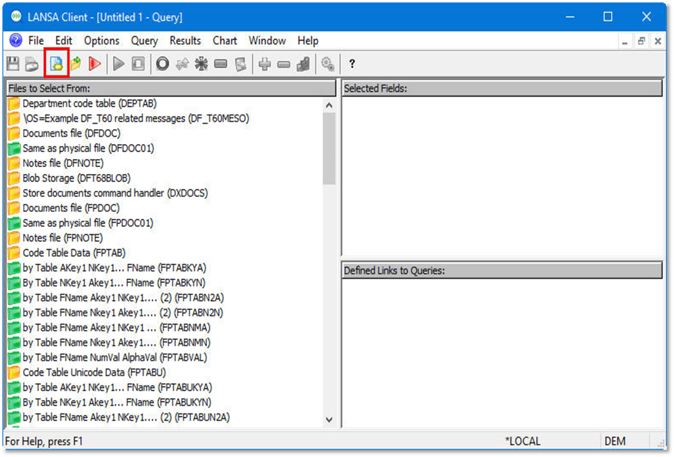Open the Edit menu
Screen dimensions: 674x457
63,41
